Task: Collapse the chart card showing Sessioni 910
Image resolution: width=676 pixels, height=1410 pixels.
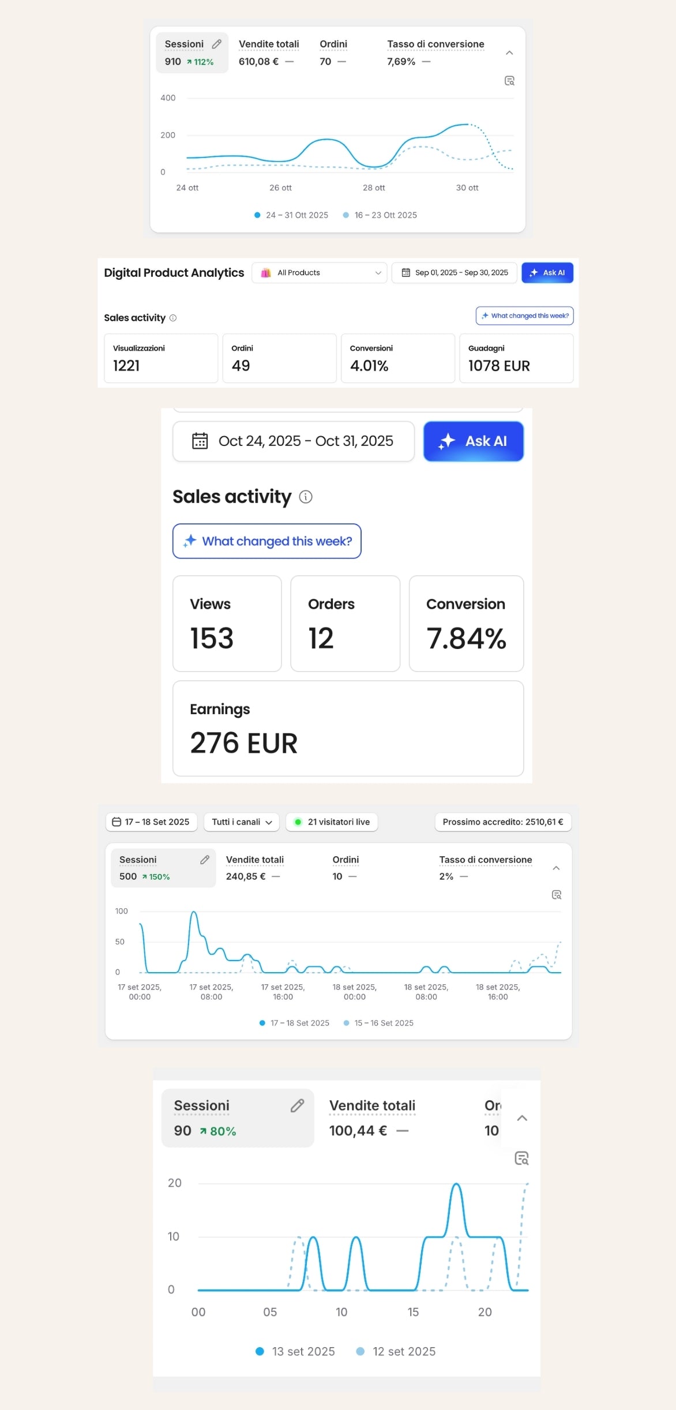Action: [x=509, y=53]
